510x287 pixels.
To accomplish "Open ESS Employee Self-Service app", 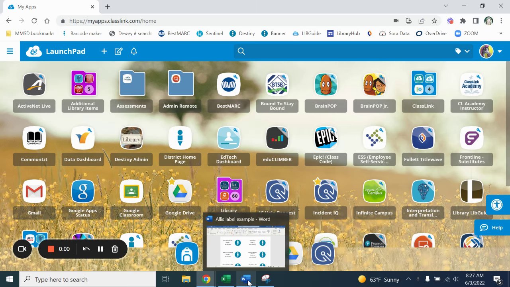I will tap(375, 138).
